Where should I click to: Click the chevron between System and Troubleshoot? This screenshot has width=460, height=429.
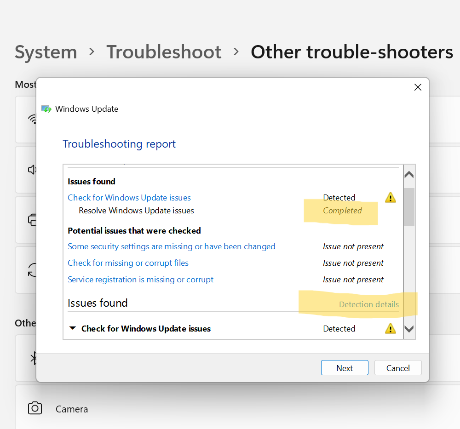[x=92, y=52]
